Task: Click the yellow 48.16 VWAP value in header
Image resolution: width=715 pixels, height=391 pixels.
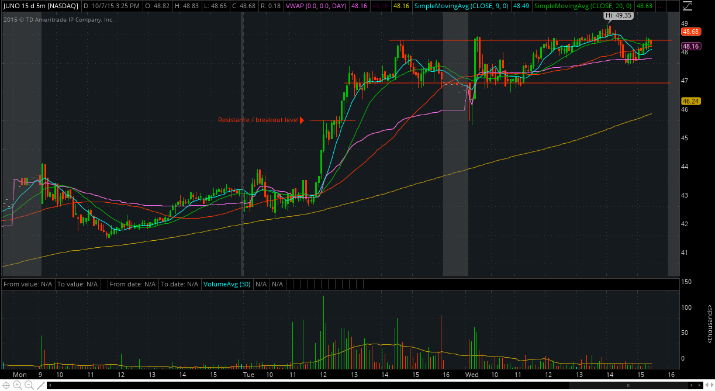Action: pos(401,6)
